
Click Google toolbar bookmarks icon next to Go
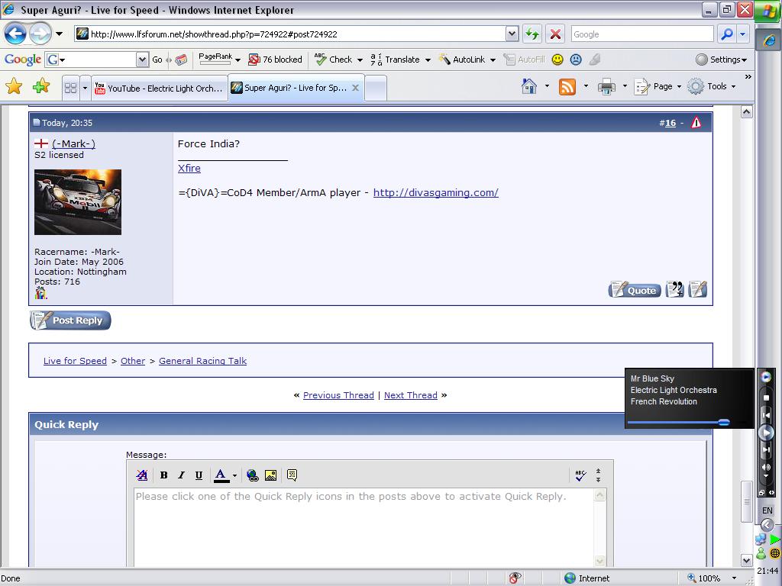pyautogui.click(x=181, y=60)
